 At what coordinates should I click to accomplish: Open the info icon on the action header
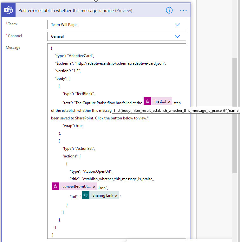click(x=169, y=10)
